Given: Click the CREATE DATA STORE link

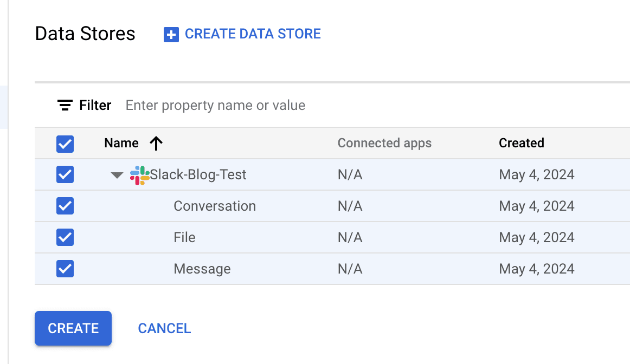Looking at the screenshot, I should tap(253, 34).
